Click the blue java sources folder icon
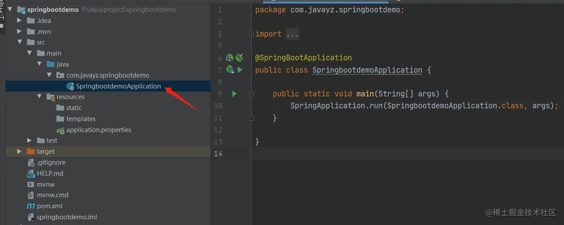564x225 pixels. coord(51,64)
